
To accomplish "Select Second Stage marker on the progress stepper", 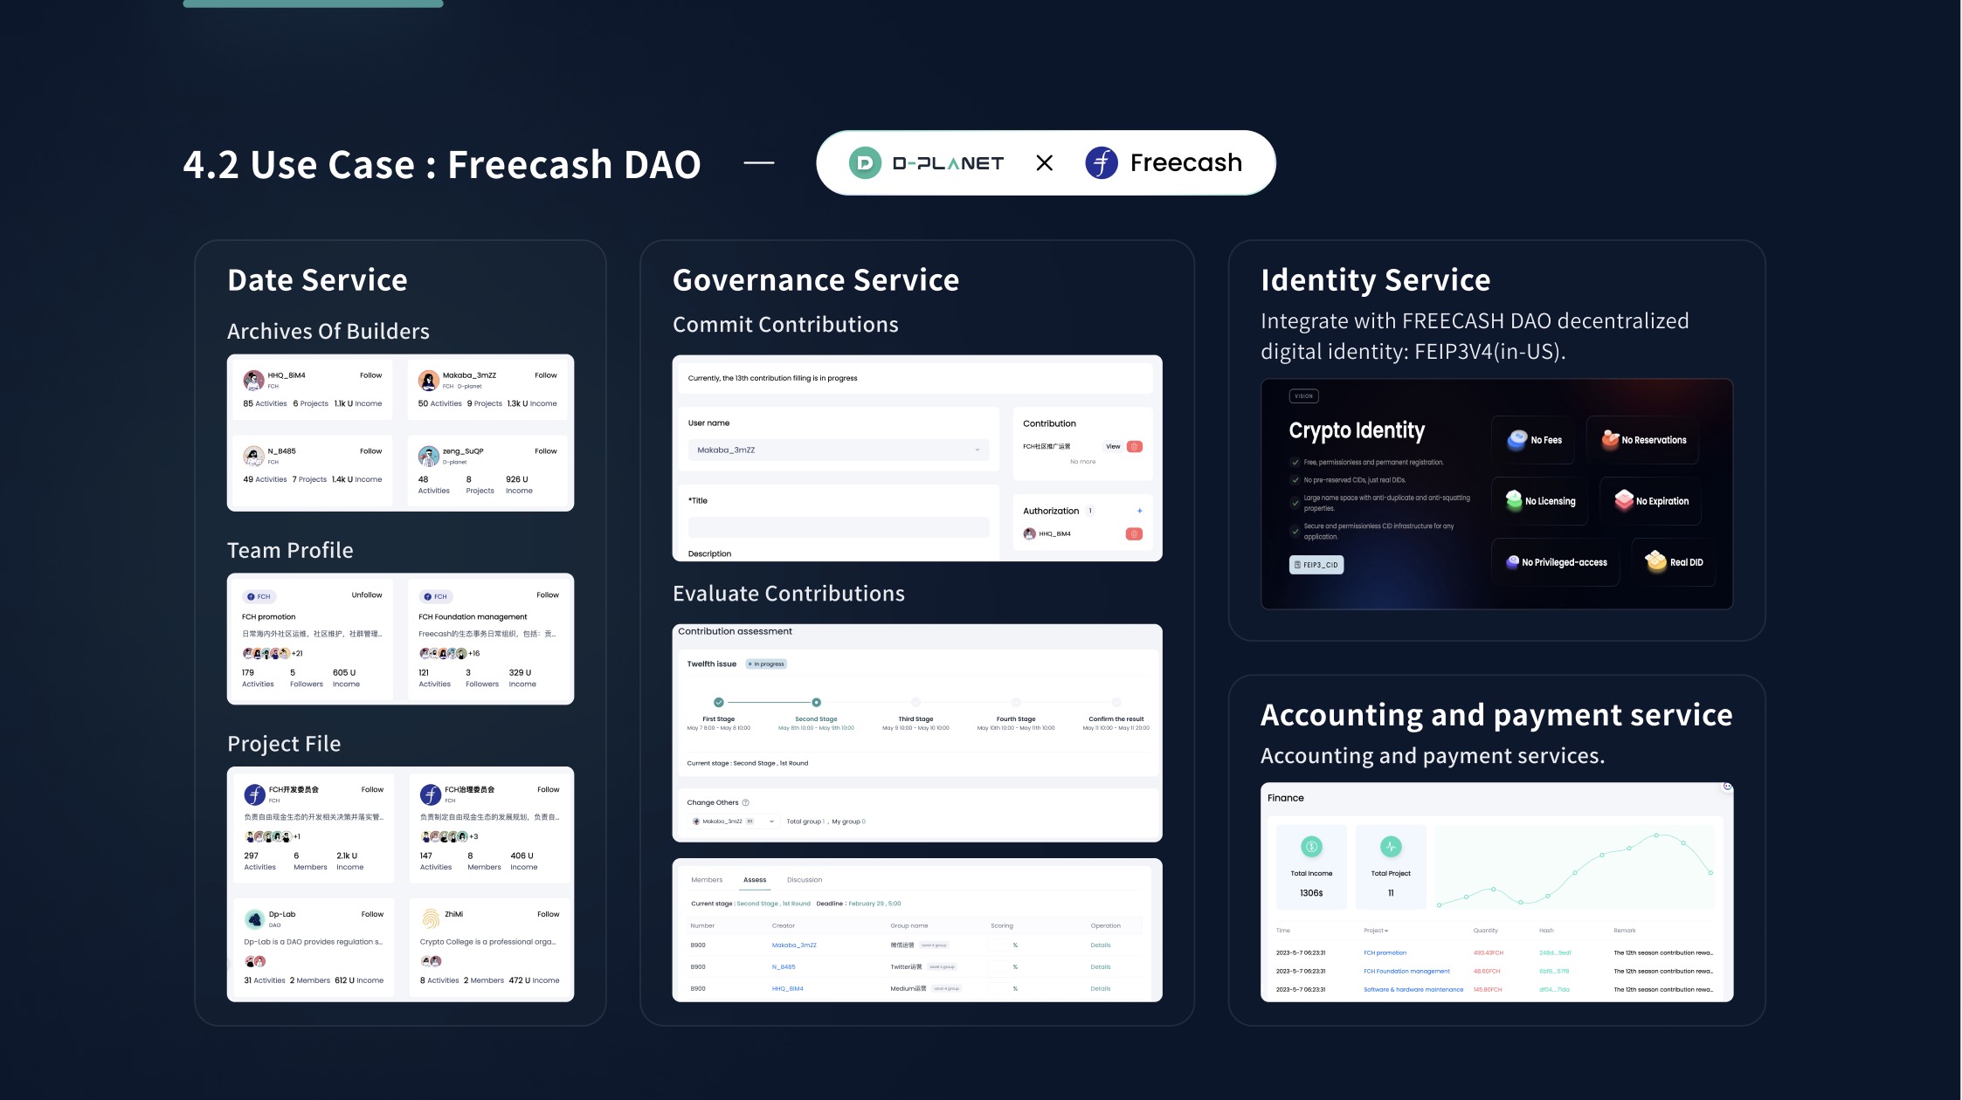I will pyautogui.click(x=817, y=702).
